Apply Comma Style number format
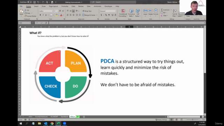The height and width of the screenshot is (126, 224). [x=109, y=15]
